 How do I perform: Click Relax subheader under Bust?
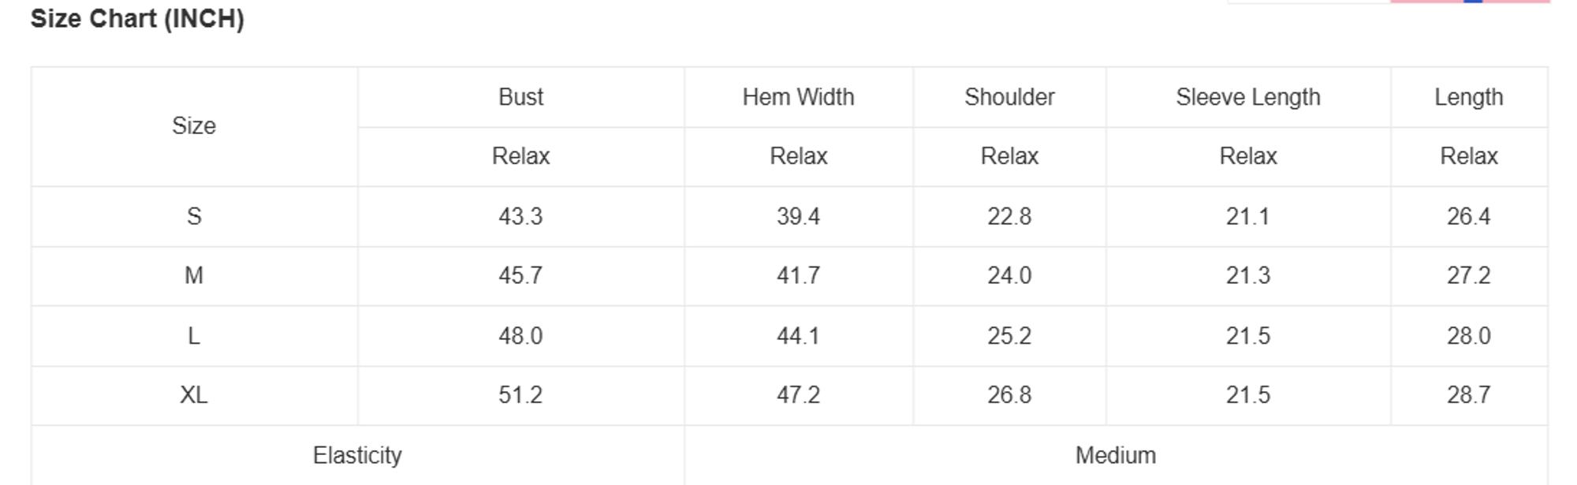pyautogui.click(x=520, y=156)
